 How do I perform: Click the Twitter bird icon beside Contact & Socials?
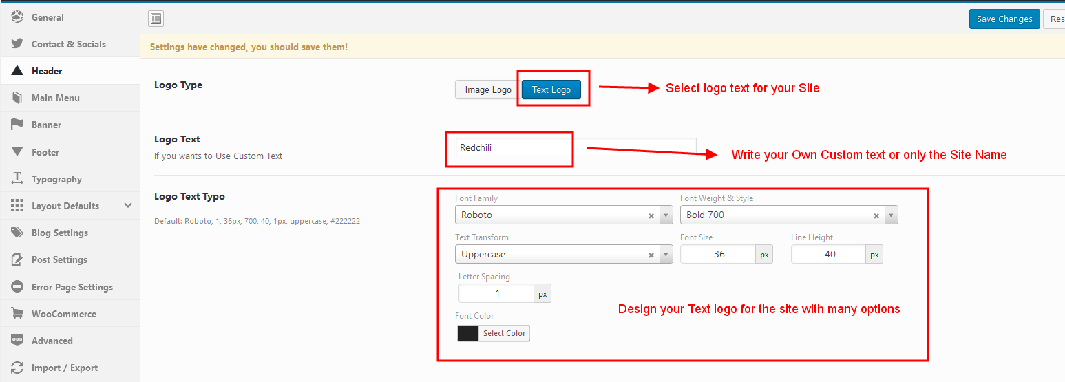pyautogui.click(x=17, y=44)
